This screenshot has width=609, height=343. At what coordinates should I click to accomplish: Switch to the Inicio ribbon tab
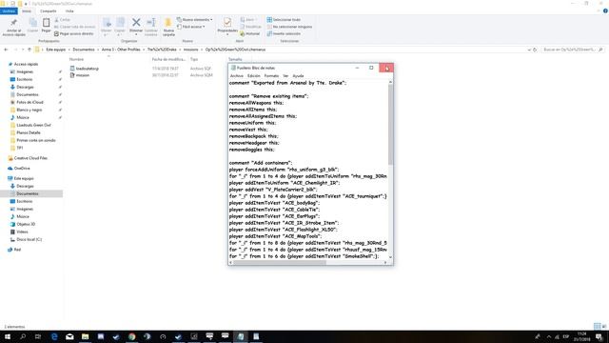click(27, 11)
